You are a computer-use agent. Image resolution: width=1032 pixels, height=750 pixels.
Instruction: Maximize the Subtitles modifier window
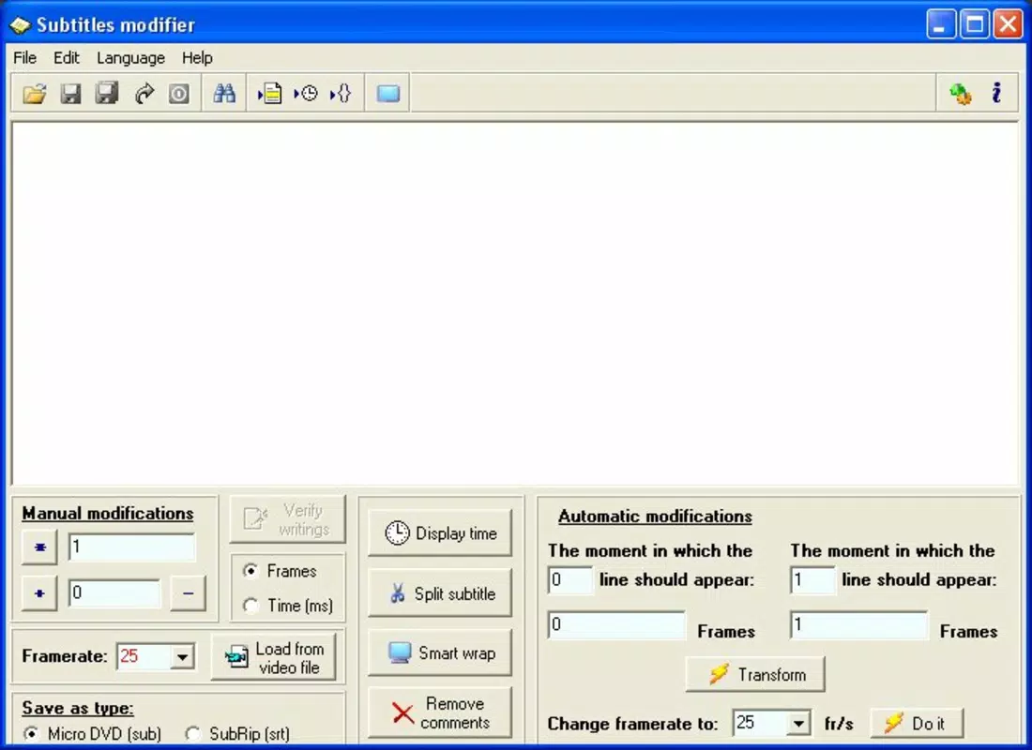975,25
